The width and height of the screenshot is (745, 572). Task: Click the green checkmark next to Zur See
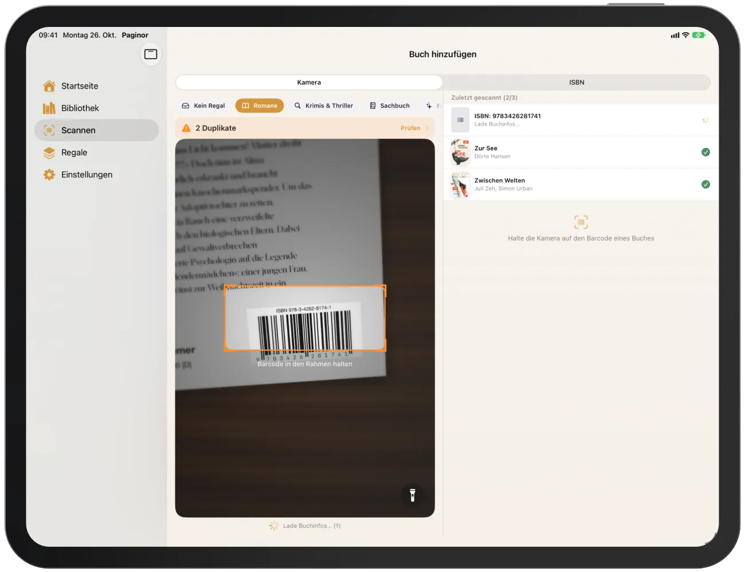[705, 152]
